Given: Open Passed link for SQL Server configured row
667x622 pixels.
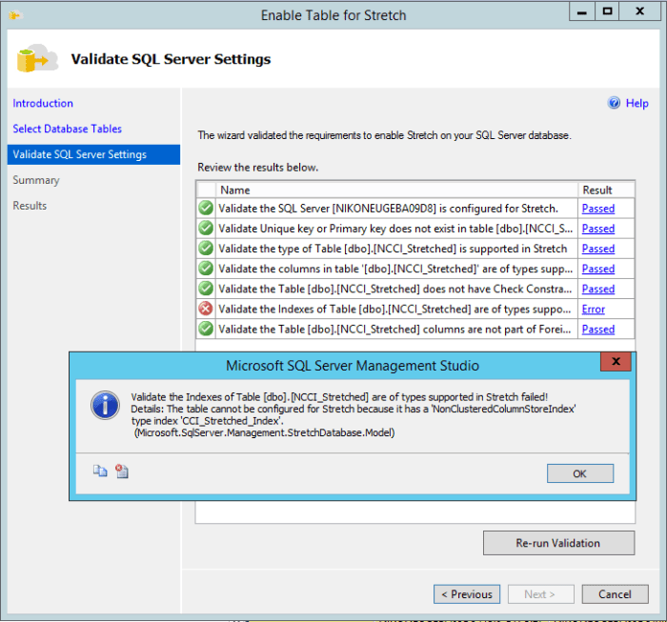Looking at the screenshot, I should (598, 209).
